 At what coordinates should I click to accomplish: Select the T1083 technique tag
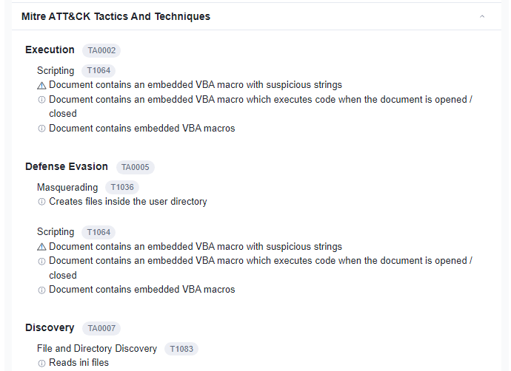(181, 349)
